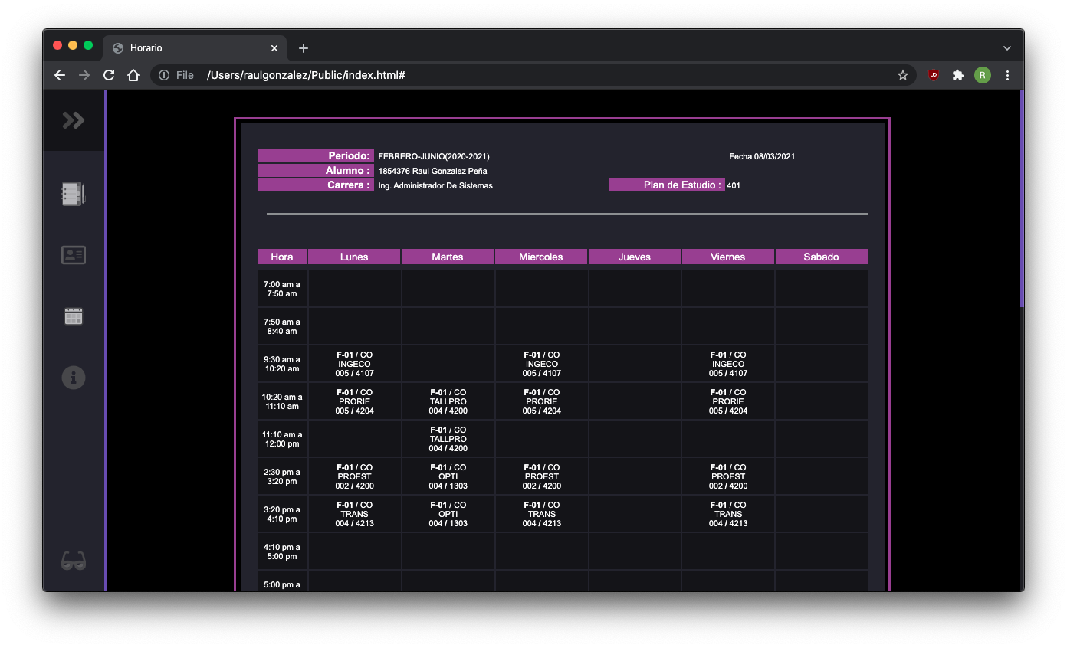Image resolution: width=1067 pixels, height=648 pixels.
Task: Bookmark this page with the star icon
Action: coord(903,75)
